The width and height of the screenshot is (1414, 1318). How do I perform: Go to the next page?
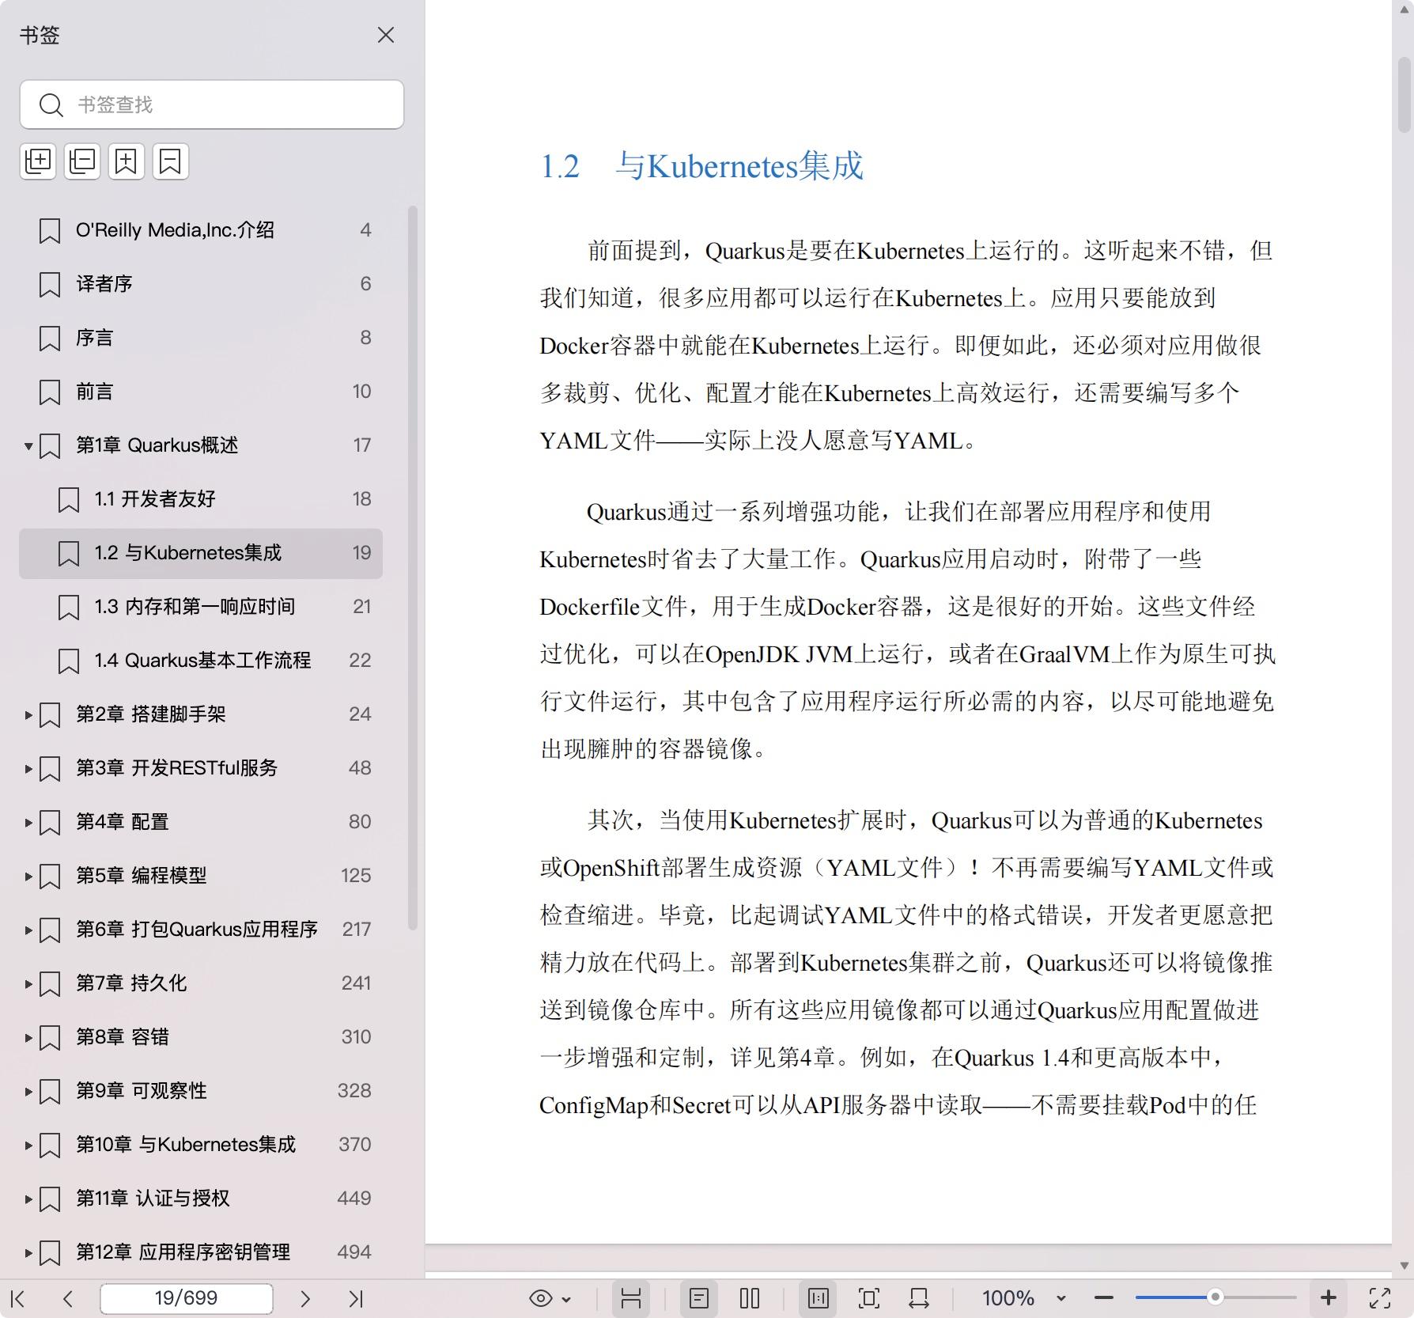tap(305, 1298)
